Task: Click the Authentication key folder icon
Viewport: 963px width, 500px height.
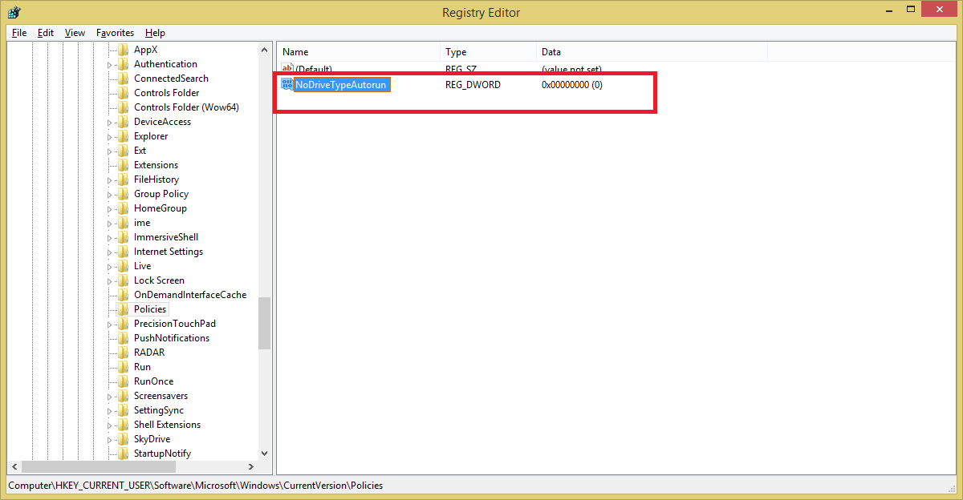Action: (x=123, y=64)
